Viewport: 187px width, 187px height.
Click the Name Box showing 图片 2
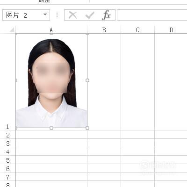coord(26,15)
